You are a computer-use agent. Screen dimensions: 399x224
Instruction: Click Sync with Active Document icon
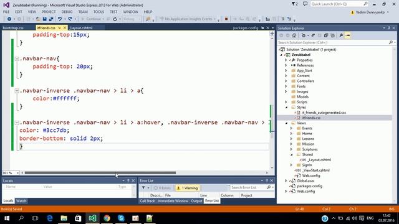(x=313, y=35)
